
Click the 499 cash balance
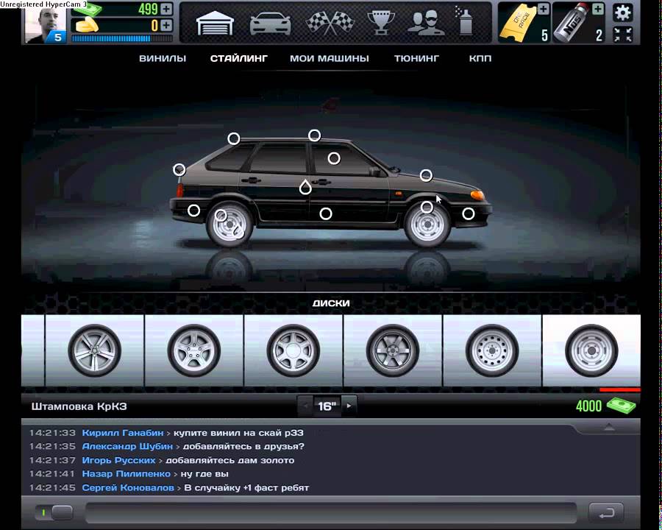click(148, 9)
